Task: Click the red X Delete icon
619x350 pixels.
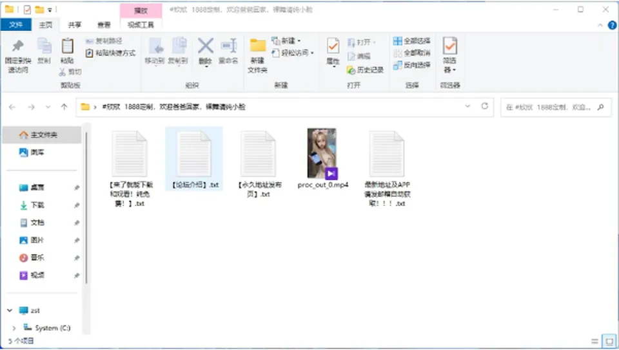Action: 205,46
